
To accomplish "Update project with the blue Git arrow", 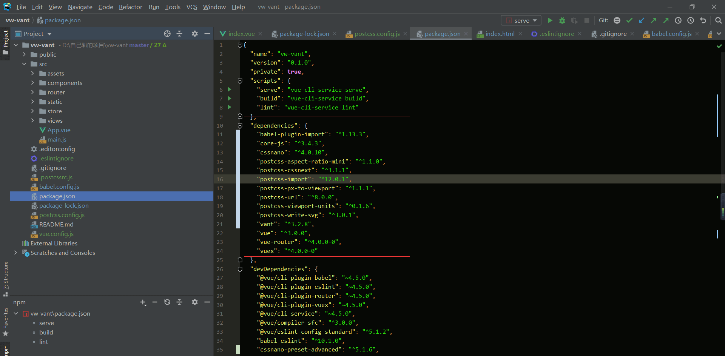I will [x=642, y=20].
